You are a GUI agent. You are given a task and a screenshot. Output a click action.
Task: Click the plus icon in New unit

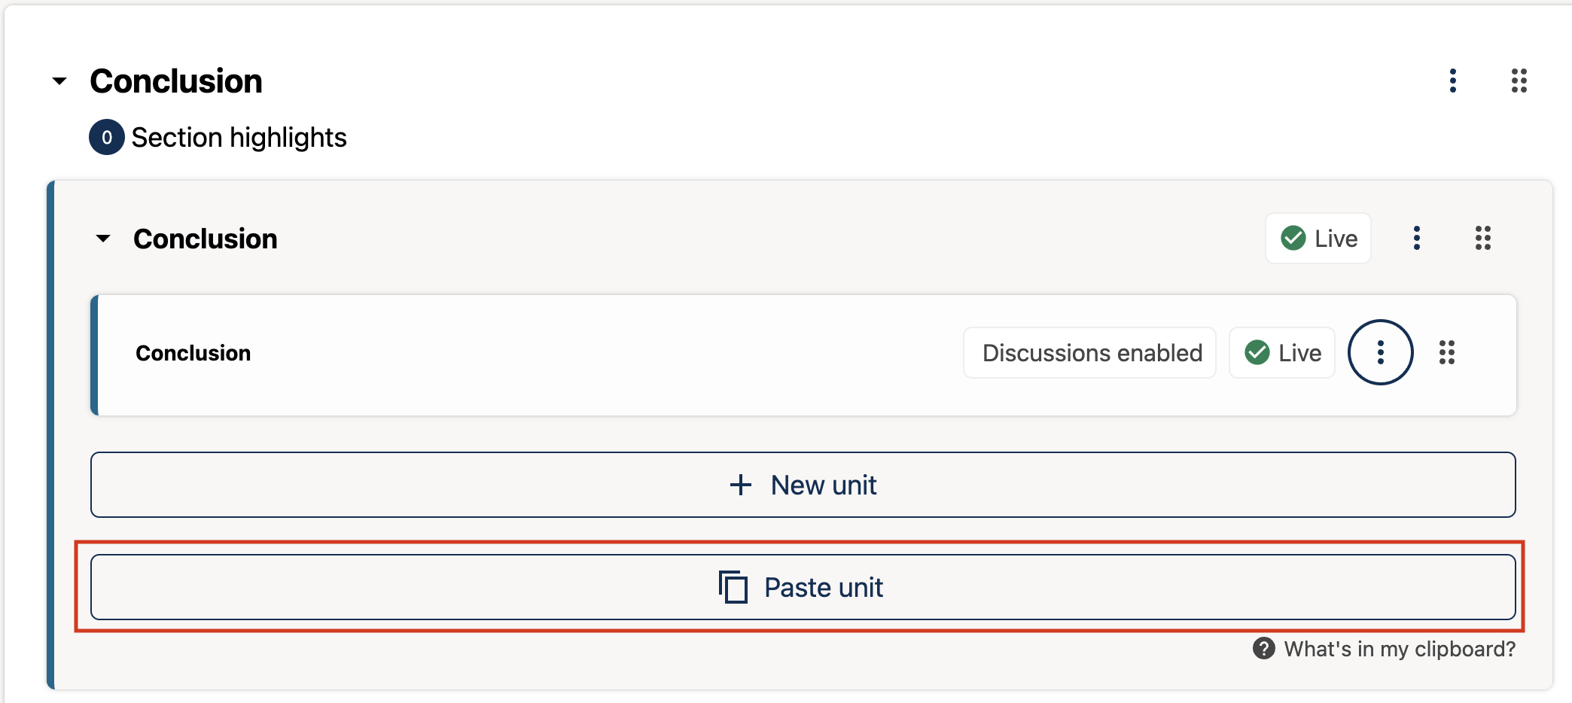[741, 485]
